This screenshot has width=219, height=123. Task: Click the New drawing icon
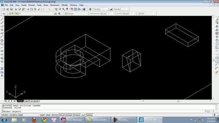(x=4, y=9)
